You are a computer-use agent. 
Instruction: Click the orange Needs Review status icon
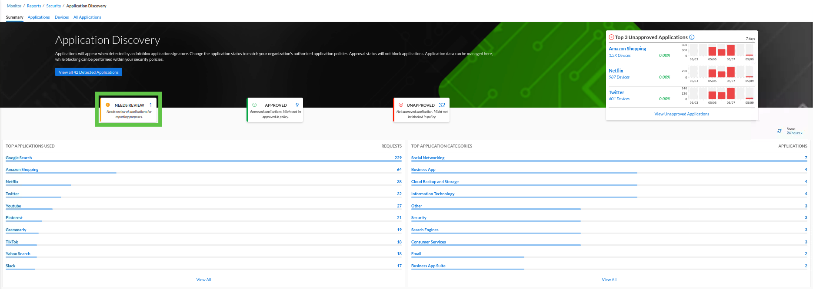pyautogui.click(x=108, y=105)
